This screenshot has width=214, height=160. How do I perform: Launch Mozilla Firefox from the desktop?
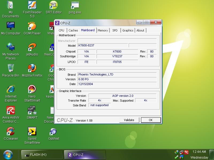pos(32,70)
